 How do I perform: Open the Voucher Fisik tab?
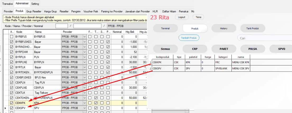pos(91,12)
